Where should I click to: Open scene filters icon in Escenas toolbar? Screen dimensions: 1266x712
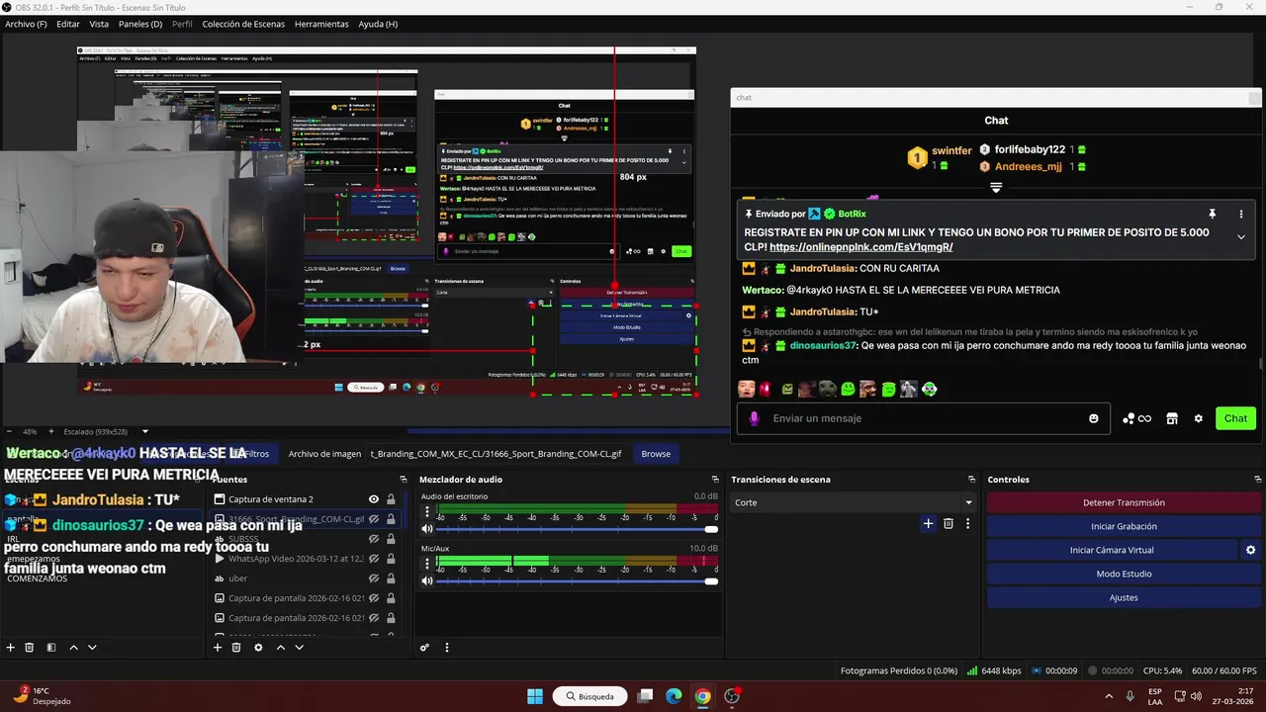51,648
